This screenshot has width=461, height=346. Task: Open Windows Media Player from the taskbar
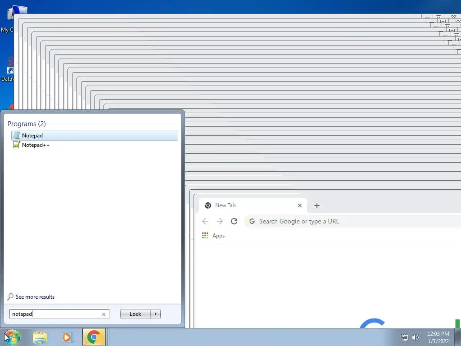tap(67, 337)
